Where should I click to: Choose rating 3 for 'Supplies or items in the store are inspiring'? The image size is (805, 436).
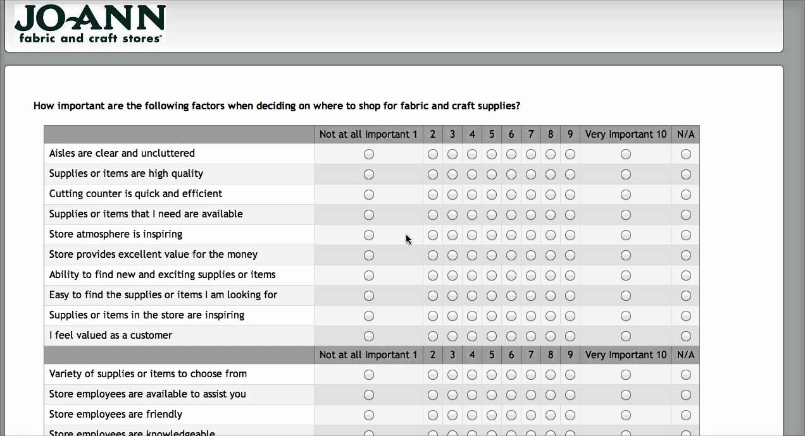[x=452, y=316]
